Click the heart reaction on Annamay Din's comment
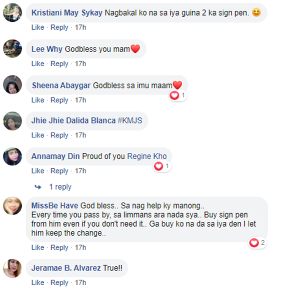 pos(159,166)
